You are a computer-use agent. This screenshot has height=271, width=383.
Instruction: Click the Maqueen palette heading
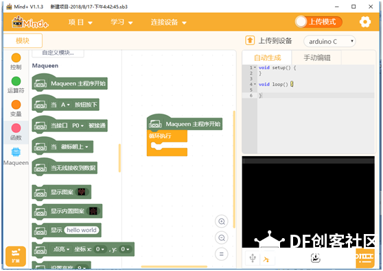pos(45,66)
